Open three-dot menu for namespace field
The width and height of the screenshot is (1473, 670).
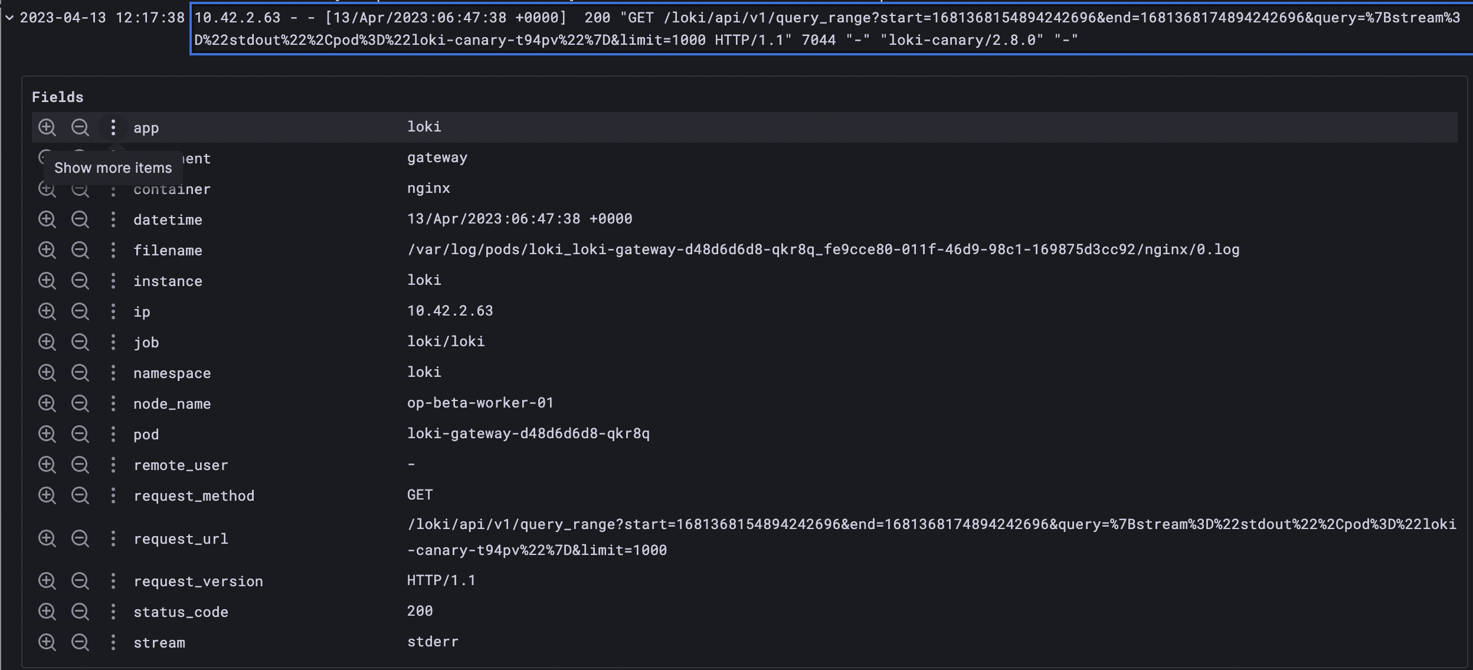tap(113, 373)
